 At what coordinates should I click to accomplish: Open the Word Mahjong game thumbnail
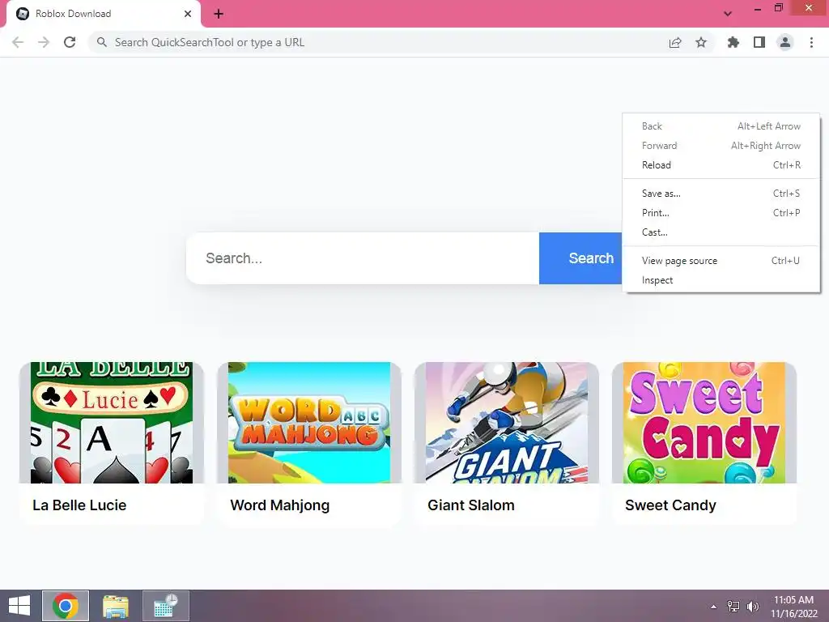coord(309,423)
